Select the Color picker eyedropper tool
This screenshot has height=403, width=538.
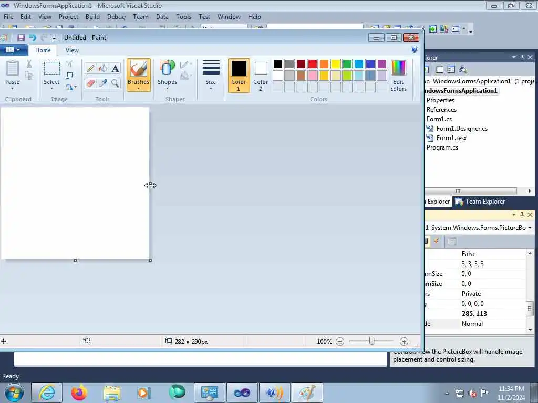pyautogui.click(x=103, y=83)
